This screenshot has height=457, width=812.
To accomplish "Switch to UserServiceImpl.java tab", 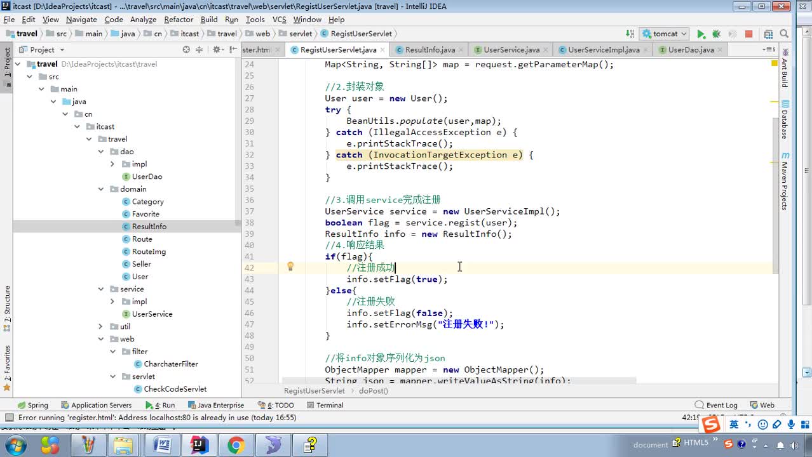I will (x=604, y=50).
